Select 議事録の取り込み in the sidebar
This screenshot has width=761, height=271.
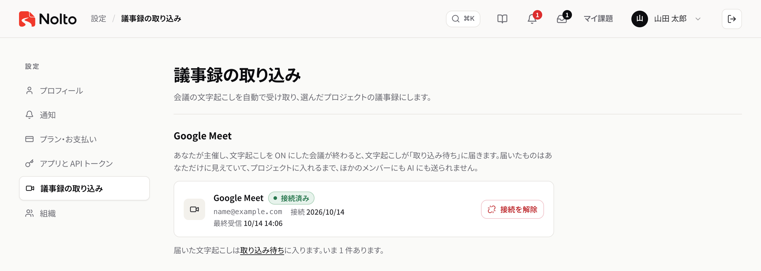pyautogui.click(x=84, y=188)
